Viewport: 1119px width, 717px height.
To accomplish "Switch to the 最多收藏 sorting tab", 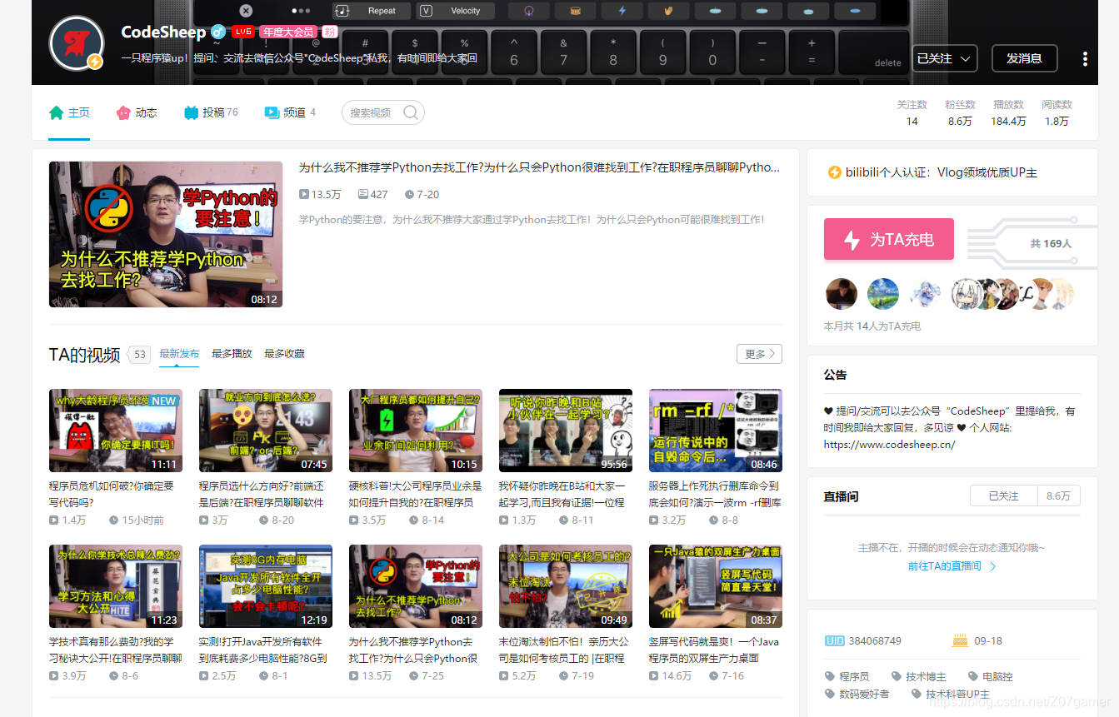I will (x=287, y=353).
